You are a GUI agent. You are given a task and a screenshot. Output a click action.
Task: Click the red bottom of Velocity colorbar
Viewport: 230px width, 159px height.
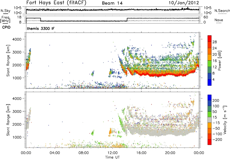point(210,142)
